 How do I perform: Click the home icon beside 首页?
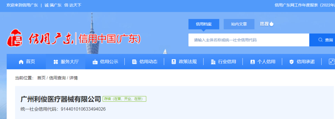(21, 62)
